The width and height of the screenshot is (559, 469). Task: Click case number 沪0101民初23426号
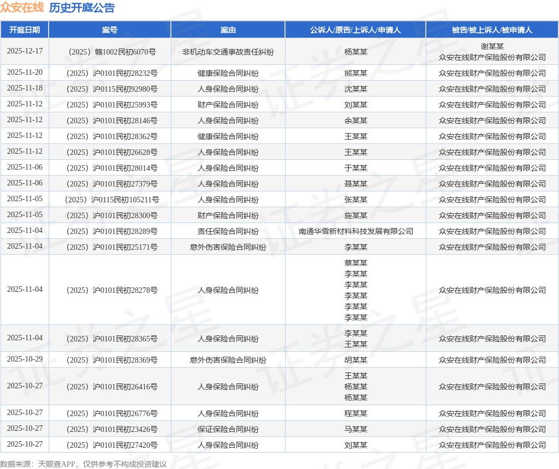point(112,430)
